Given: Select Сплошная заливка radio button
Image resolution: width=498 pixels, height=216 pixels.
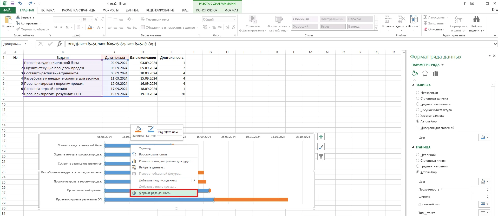Looking at the screenshot, I should click(418, 98).
